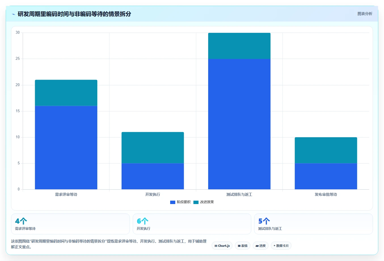
Task: Click the blue segment of the 测试排队与返工 bar
Action: 239,124
